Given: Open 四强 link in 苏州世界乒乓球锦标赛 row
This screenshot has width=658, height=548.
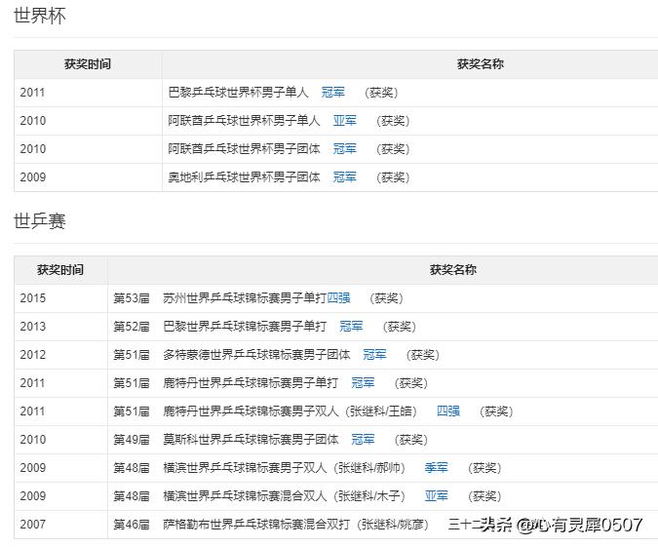Looking at the screenshot, I should [338, 298].
